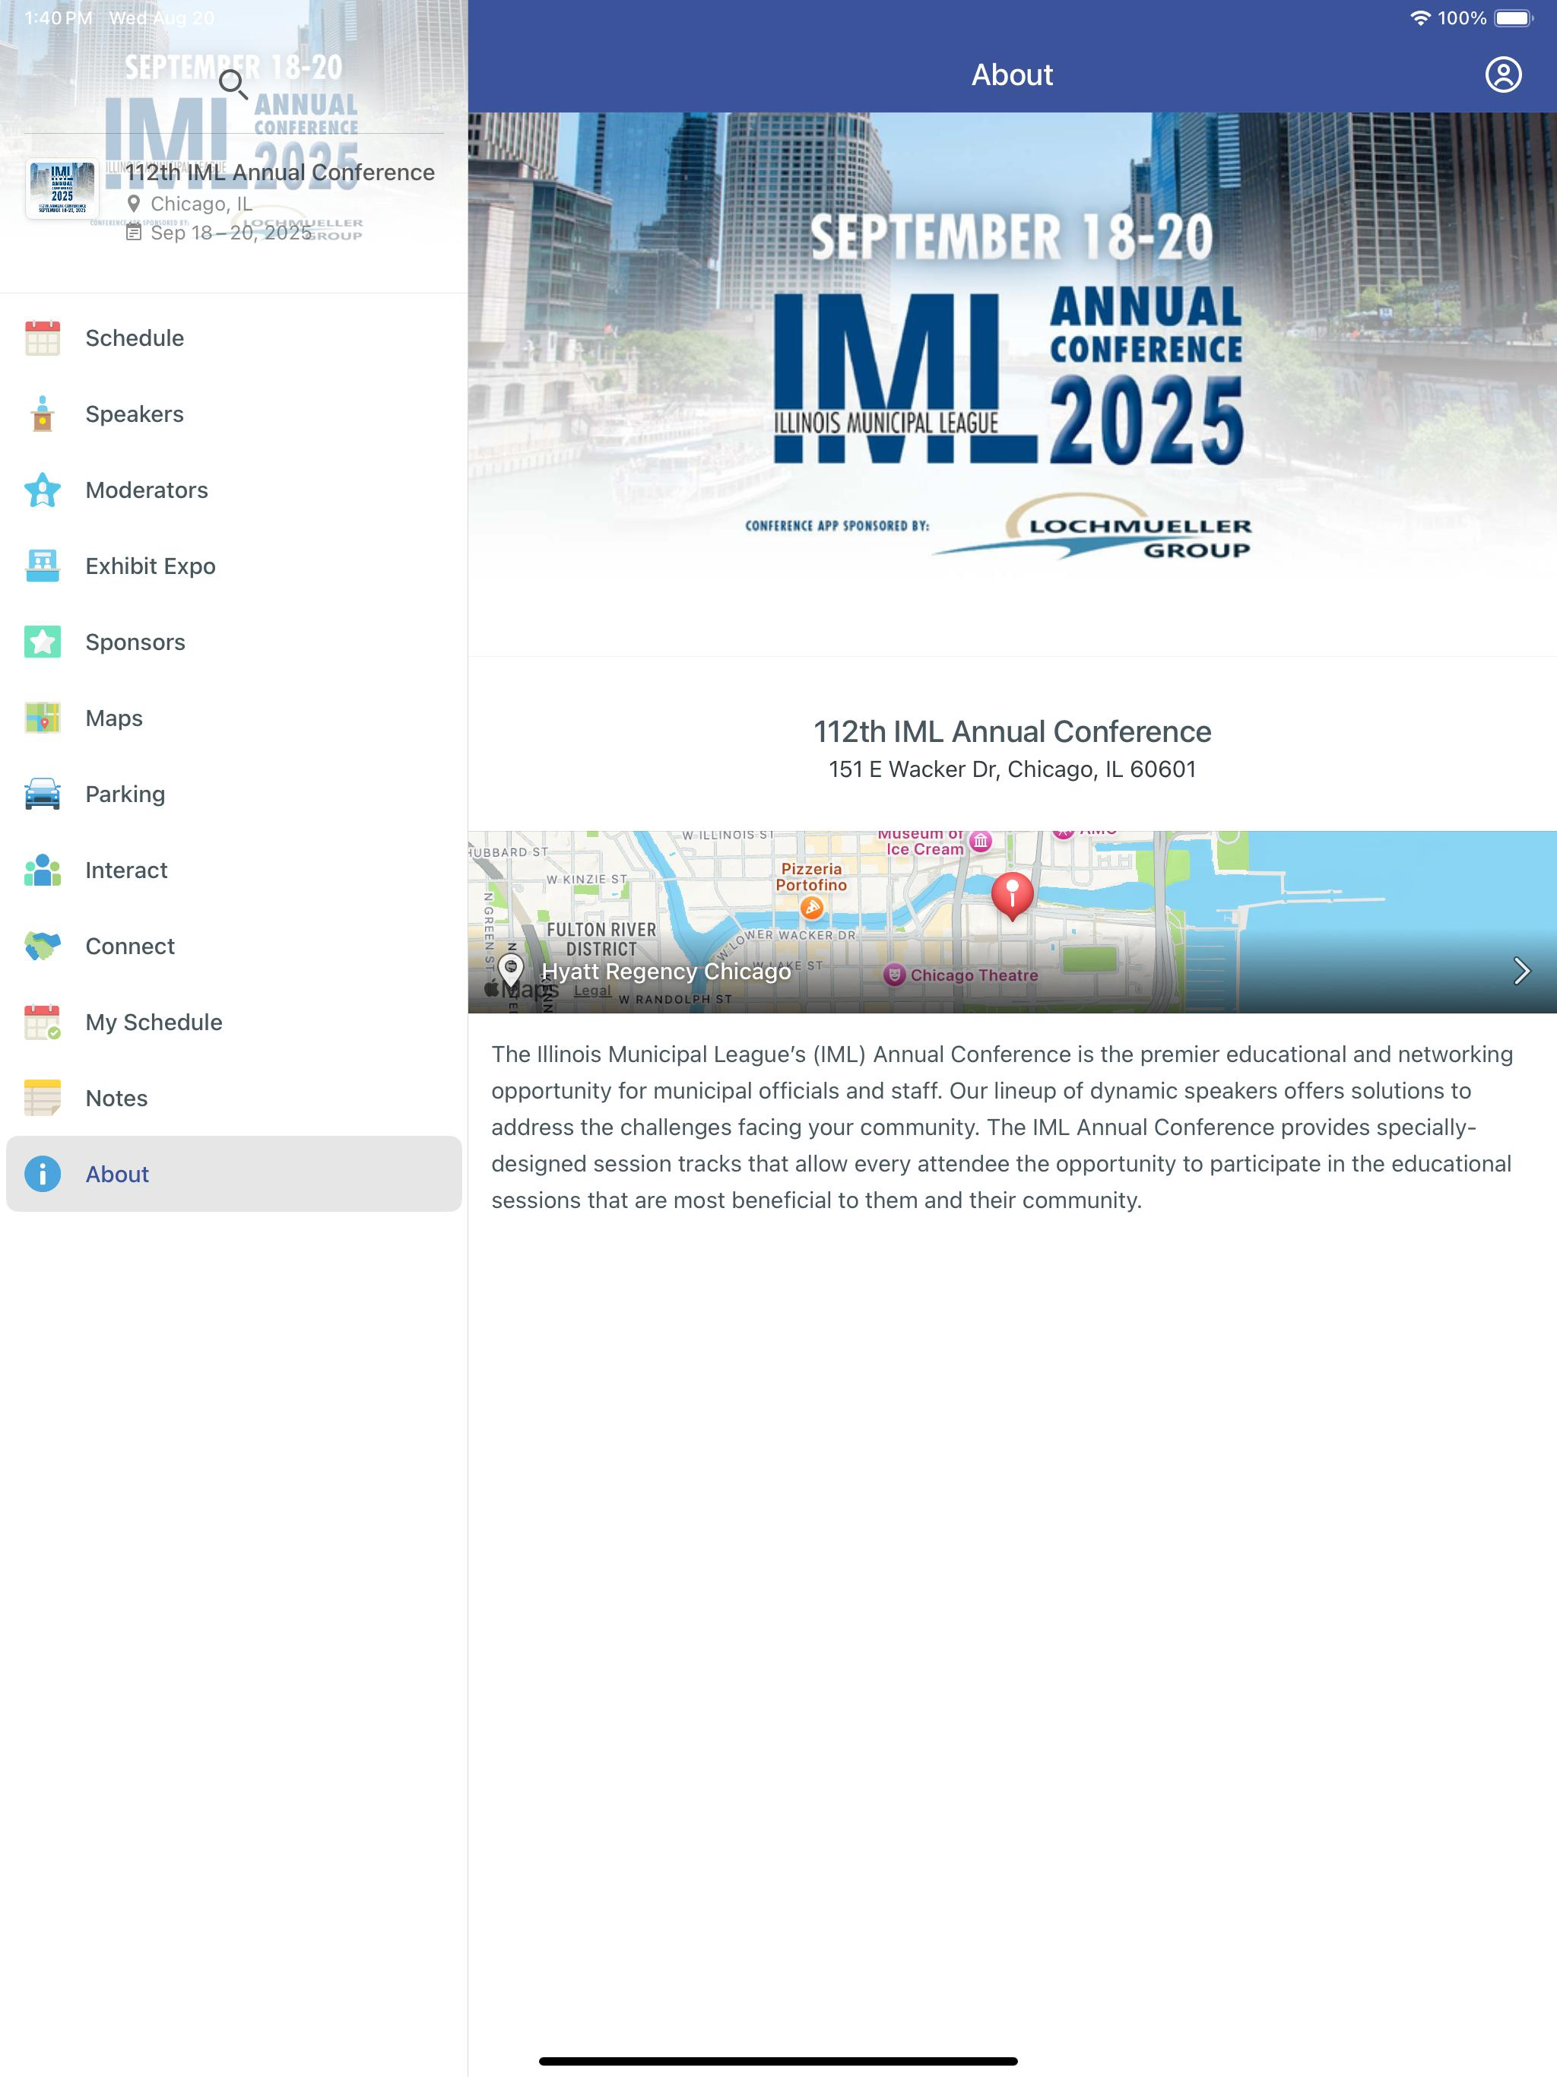
Task: Open Notes section
Action: (234, 1099)
